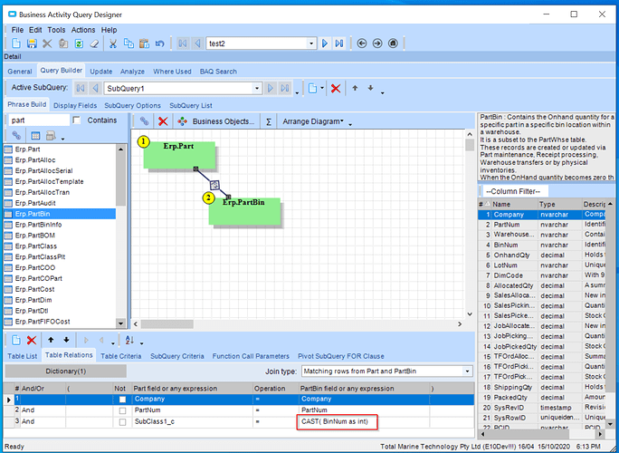
Task: Click the columns grid vertical scrollbar thumb
Action: pos(610,313)
